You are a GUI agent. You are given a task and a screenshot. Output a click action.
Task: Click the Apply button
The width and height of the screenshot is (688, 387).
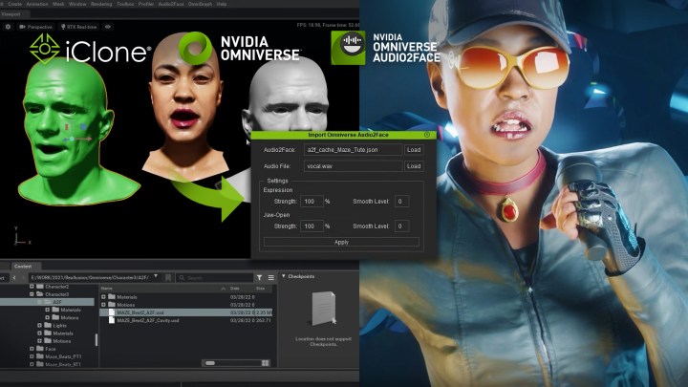point(341,242)
